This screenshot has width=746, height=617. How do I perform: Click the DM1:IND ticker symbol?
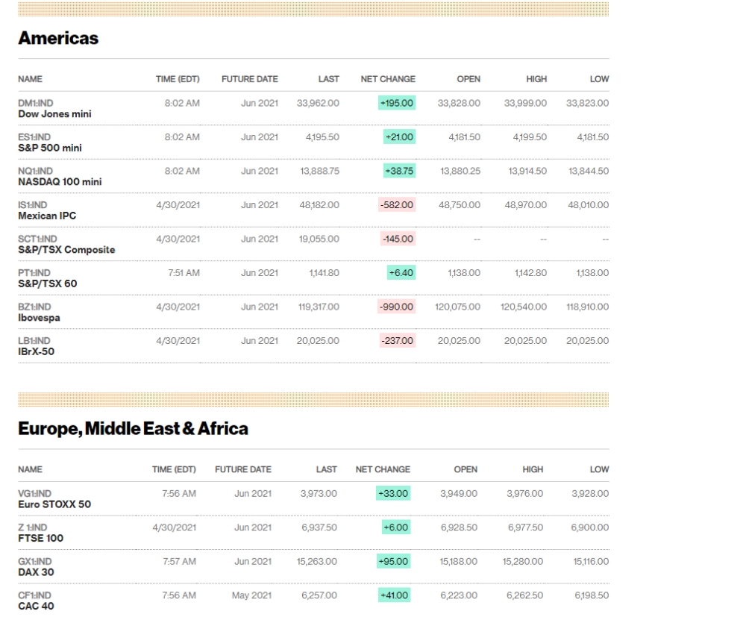(36, 103)
